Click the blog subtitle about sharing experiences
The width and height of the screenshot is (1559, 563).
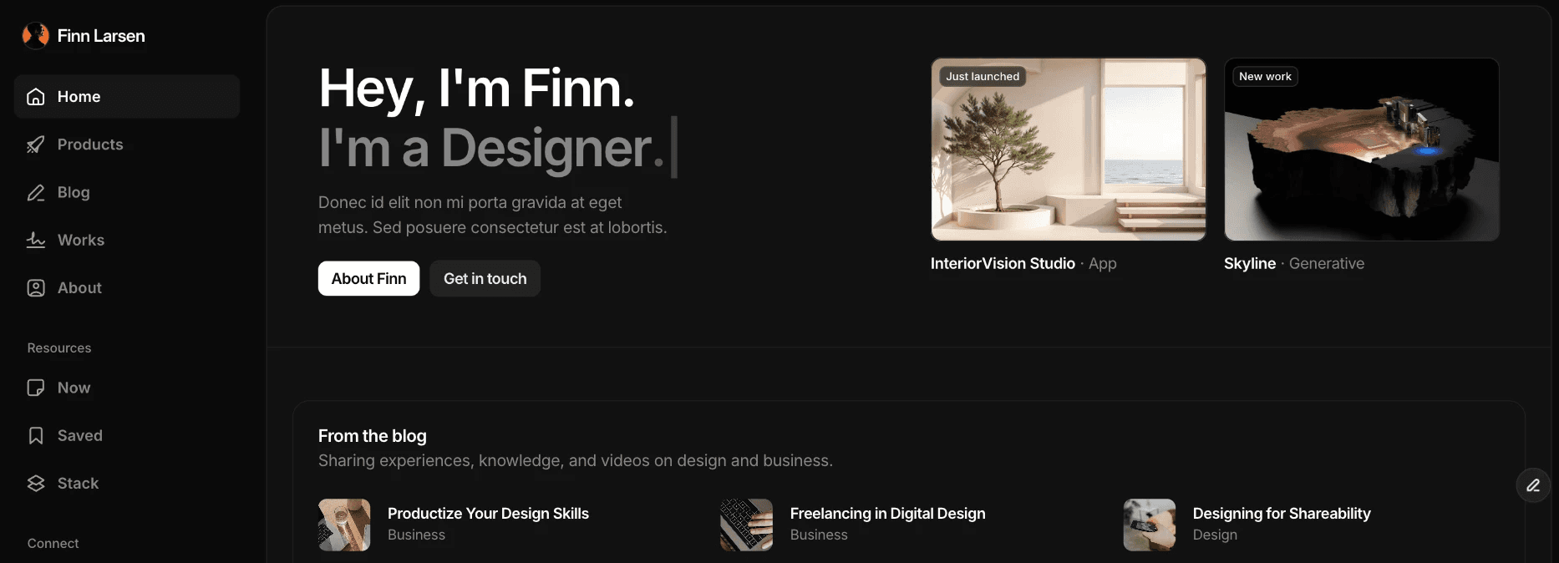(x=576, y=460)
